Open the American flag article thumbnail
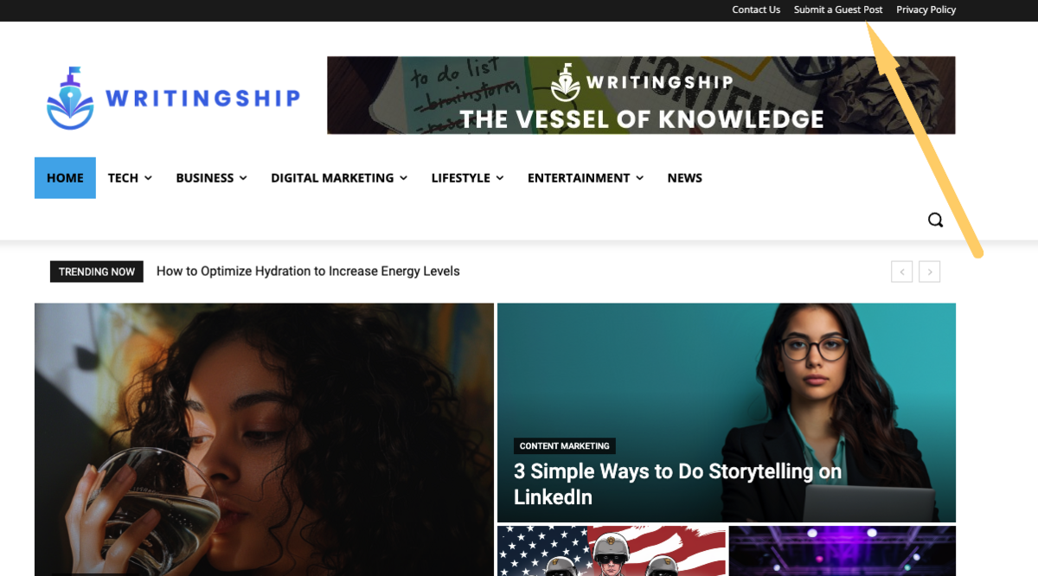 [x=612, y=551]
